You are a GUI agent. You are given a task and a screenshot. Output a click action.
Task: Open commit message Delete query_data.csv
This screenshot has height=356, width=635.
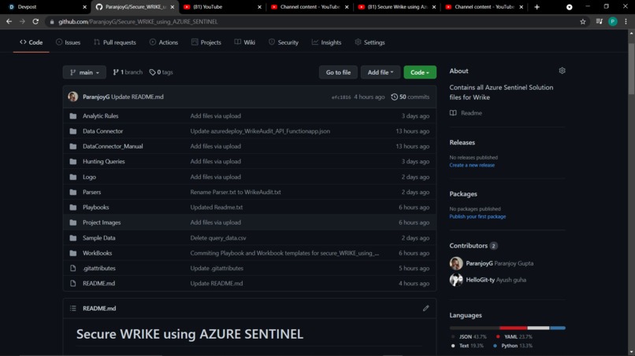[218, 238]
